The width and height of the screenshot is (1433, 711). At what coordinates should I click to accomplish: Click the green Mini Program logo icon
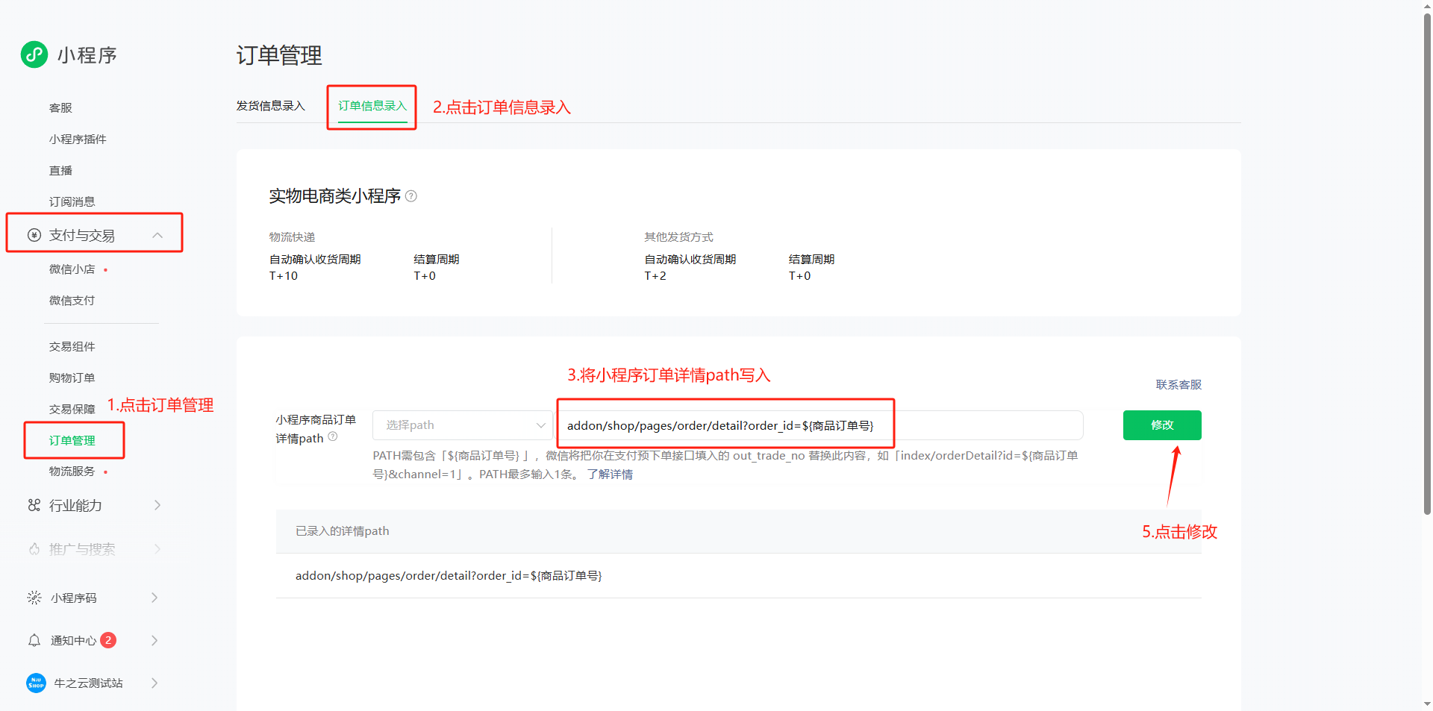click(34, 54)
